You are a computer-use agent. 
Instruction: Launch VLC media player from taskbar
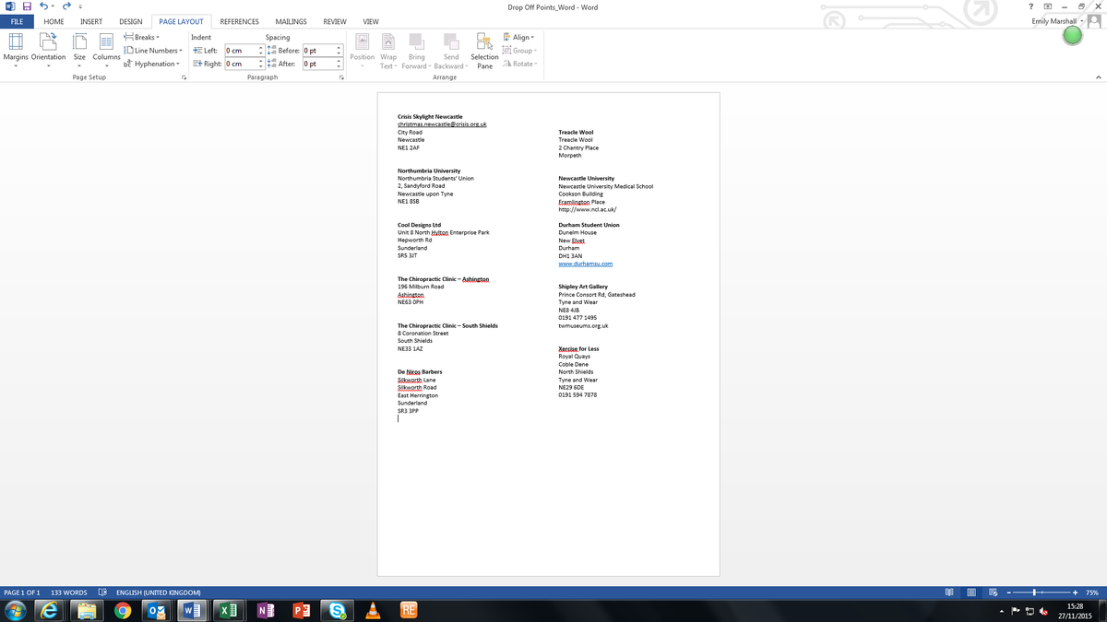(373, 610)
